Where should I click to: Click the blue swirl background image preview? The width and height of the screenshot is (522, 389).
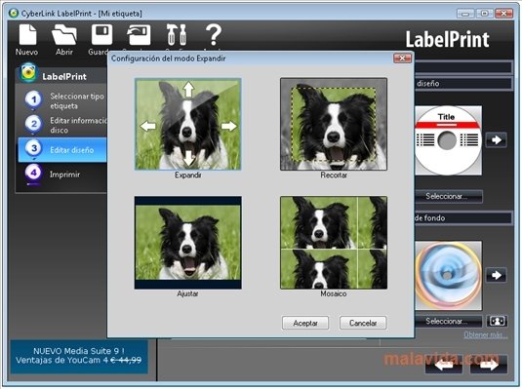(x=448, y=276)
